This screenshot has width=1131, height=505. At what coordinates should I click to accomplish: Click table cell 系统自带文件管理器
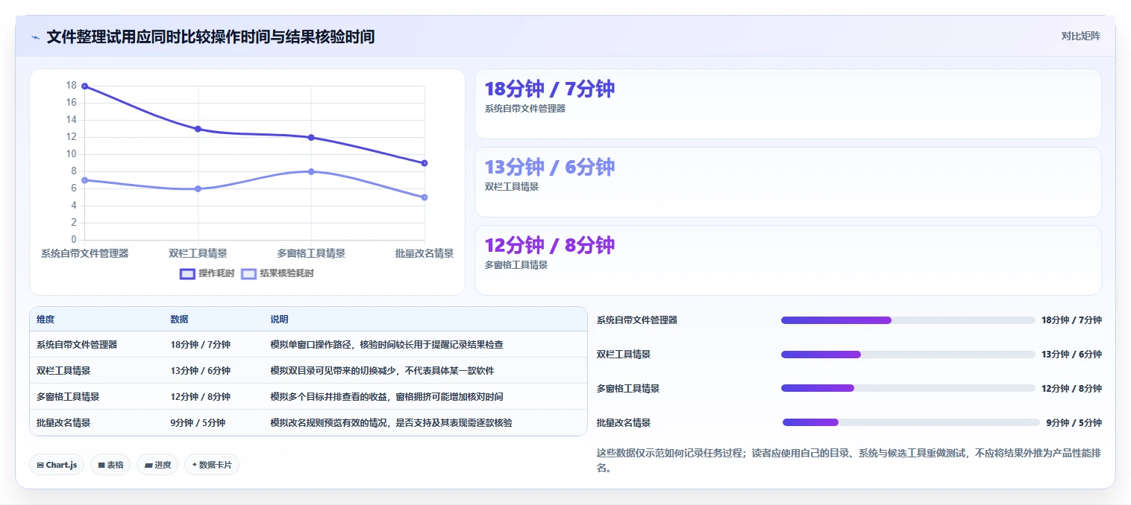77,345
